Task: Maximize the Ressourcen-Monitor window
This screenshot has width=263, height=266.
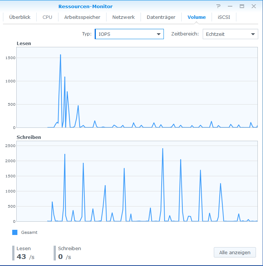Action: (x=242, y=6)
